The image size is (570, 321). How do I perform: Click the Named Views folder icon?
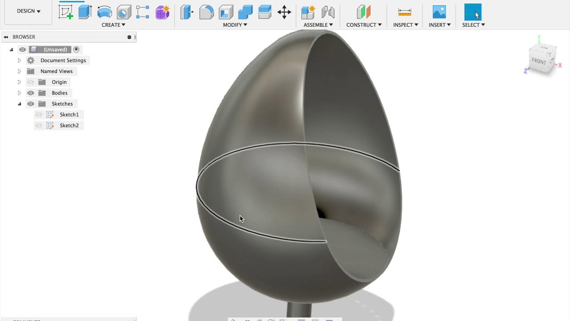point(31,71)
